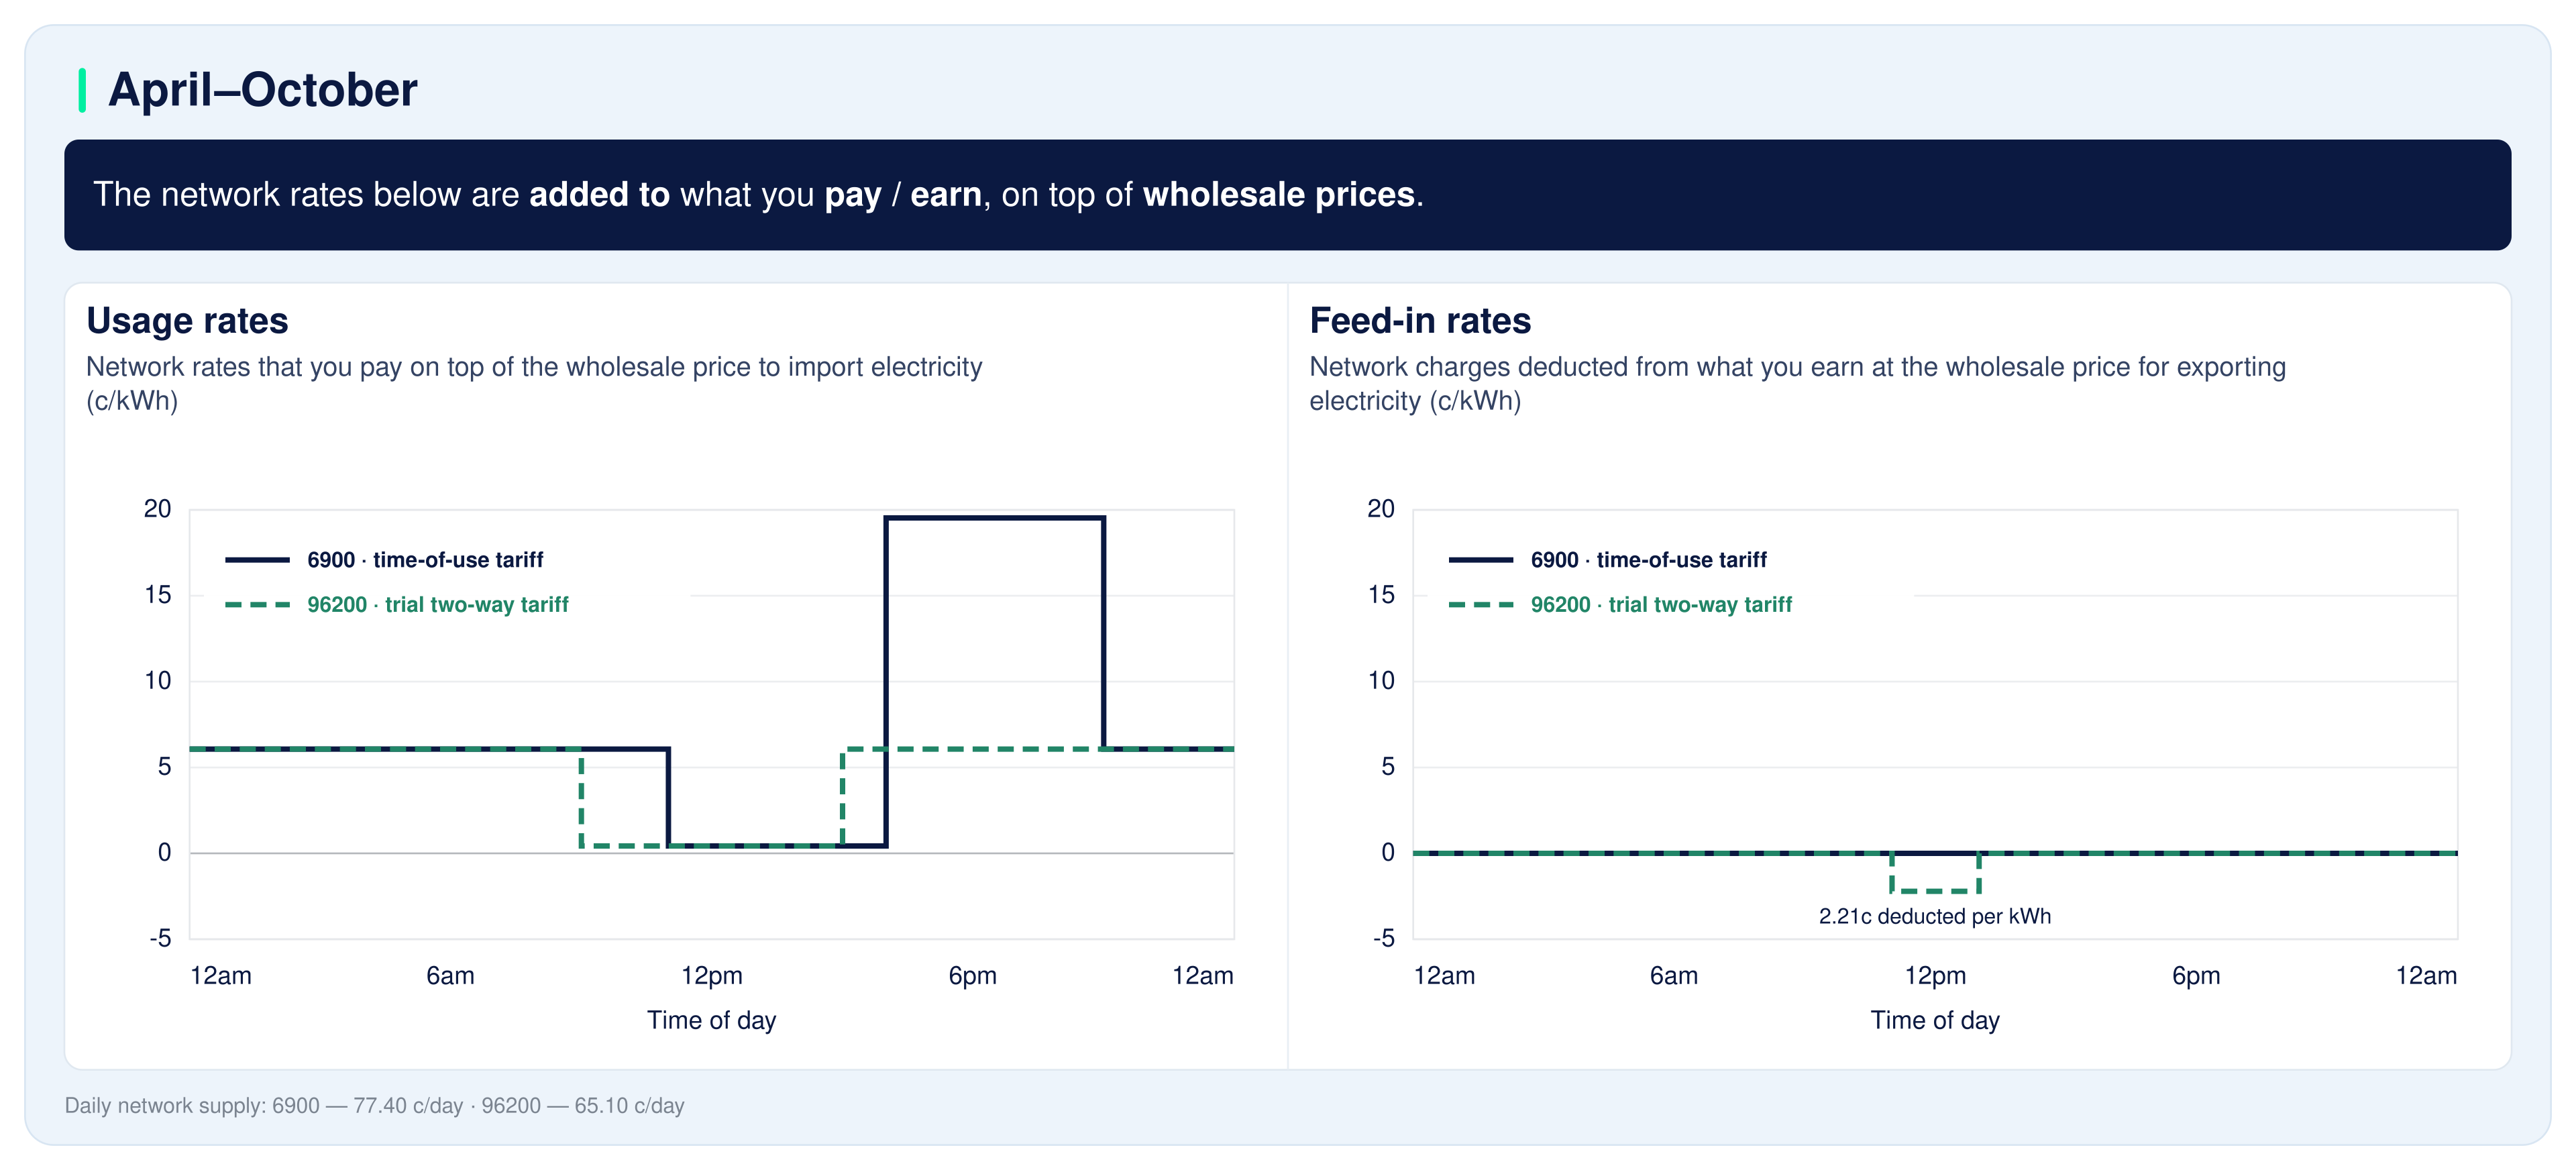2576x1170 pixels.
Task: Click the 6900 time-of-use legend line in Usage rates
Action: (x=257, y=560)
